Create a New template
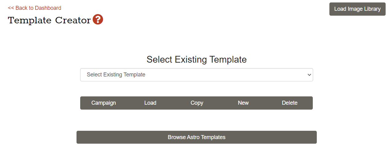389x167 pixels. click(243, 103)
